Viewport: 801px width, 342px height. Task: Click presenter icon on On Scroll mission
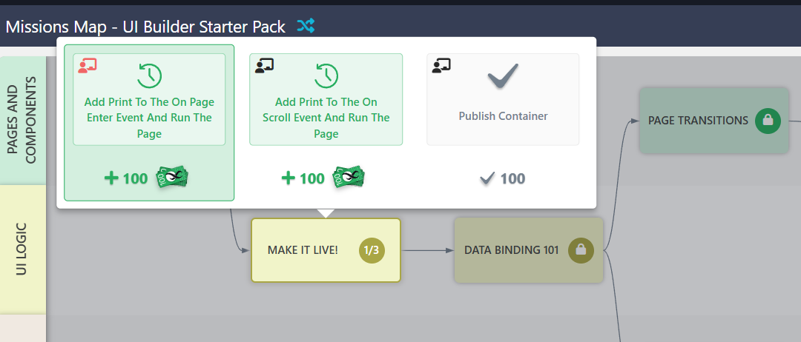click(x=264, y=66)
